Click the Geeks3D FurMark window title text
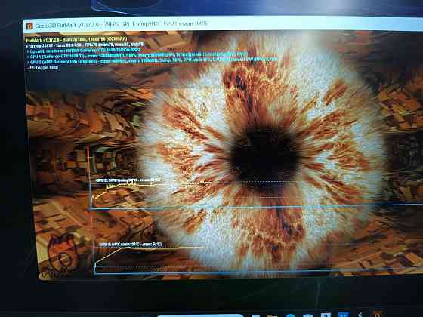The height and width of the screenshot is (317, 423). (121, 24)
